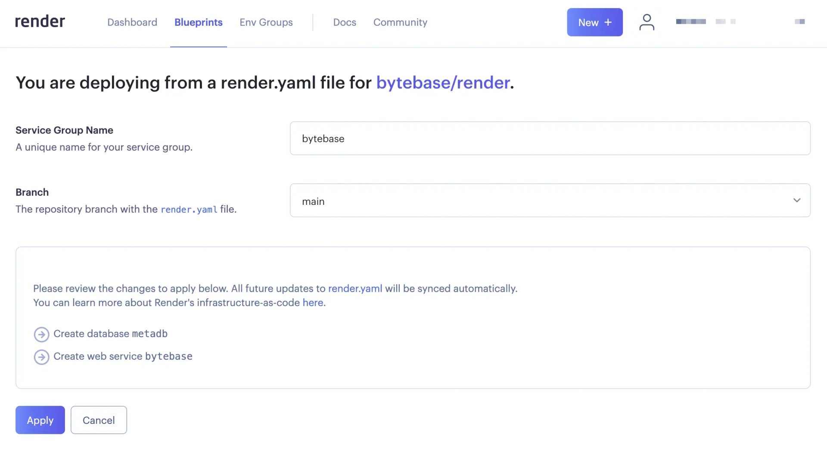Viewport: 827px width, 457px height.
Task: Click the render logo
Action: [40, 22]
